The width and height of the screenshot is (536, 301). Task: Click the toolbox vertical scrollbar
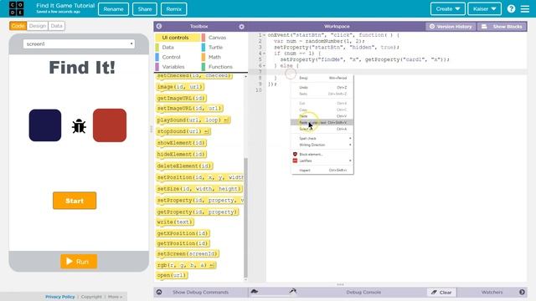coord(245,217)
